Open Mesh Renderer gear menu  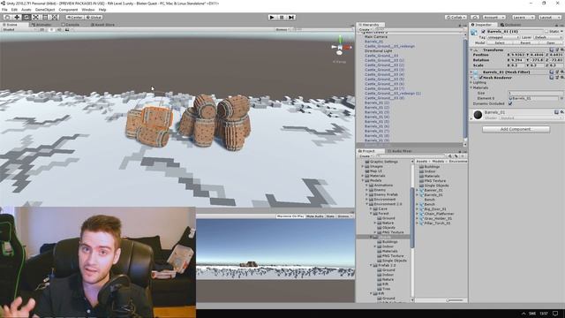[561, 77]
